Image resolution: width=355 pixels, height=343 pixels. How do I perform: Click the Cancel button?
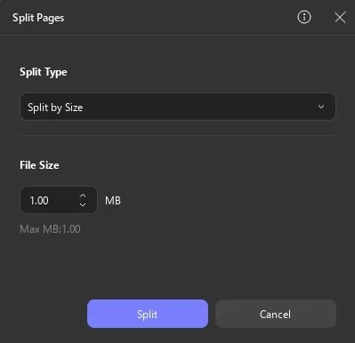pos(276,314)
